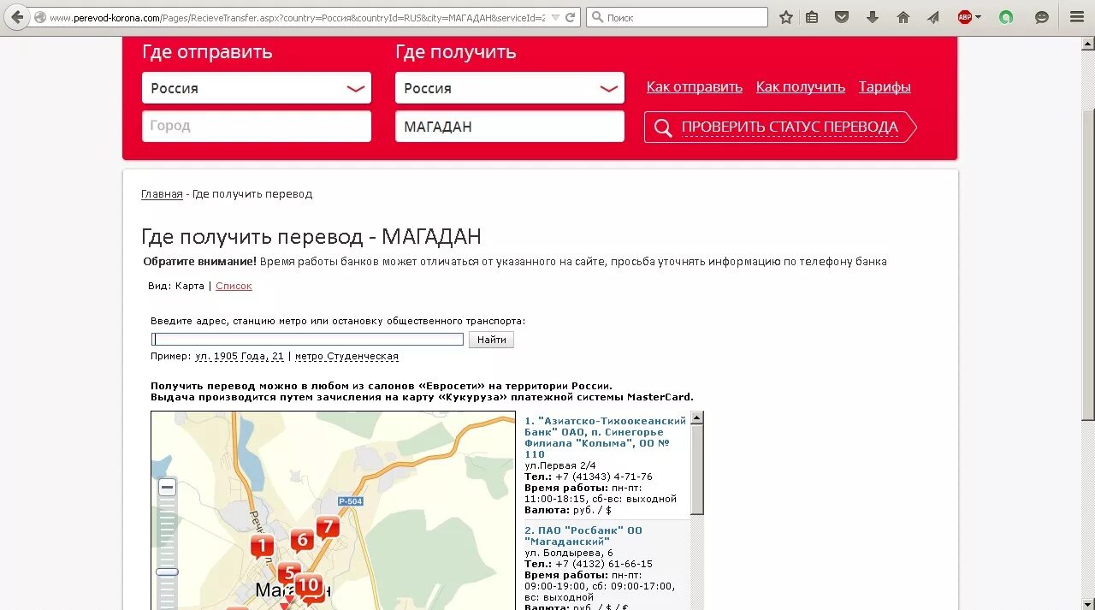Click the map zoom slider handle

tap(167, 572)
